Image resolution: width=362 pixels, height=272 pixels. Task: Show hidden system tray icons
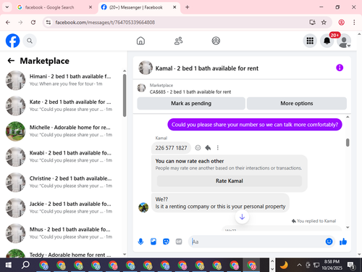coord(299,265)
